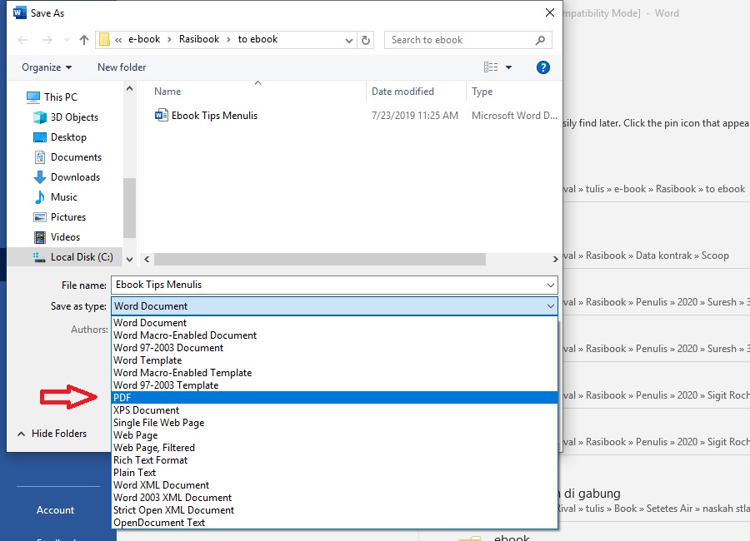Click the search magnifier icon
750x541 pixels.
pyautogui.click(x=541, y=40)
